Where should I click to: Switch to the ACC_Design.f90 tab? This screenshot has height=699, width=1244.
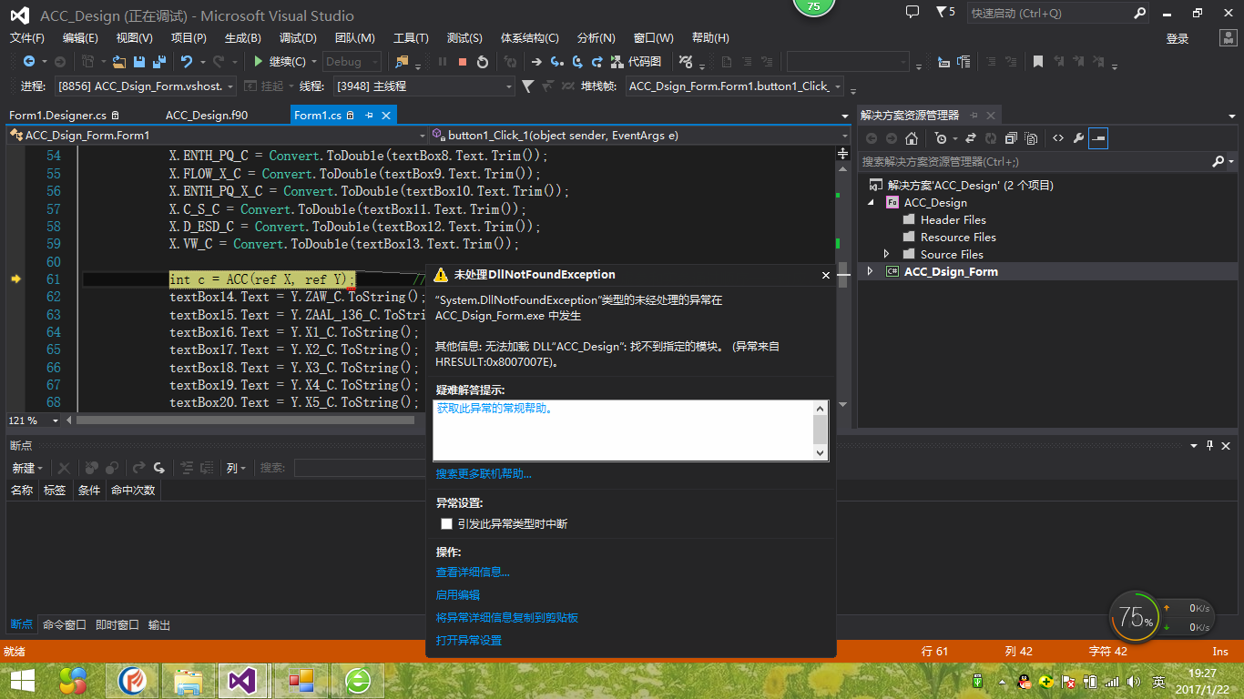pyautogui.click(x=207, y=116)
